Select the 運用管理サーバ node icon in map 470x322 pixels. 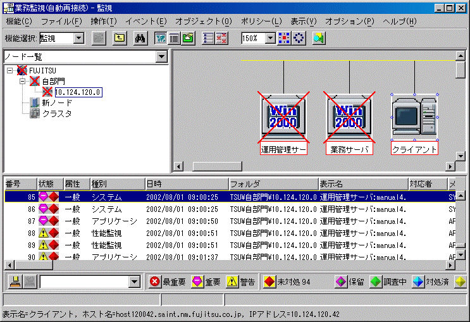click(283, 117)
